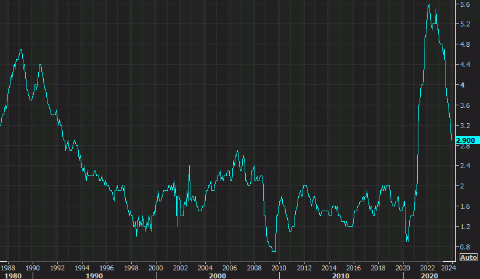Image resolution: width=480 pixels, height=279 pixels.
Task: Click the 2002 x-axis year label
Action: (180, 268)
